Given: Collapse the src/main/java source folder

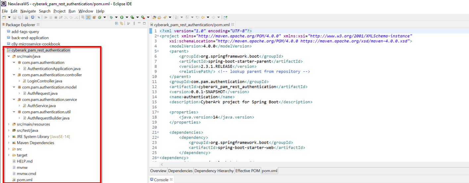Looking at the screenshot, I should coord(9,56).
